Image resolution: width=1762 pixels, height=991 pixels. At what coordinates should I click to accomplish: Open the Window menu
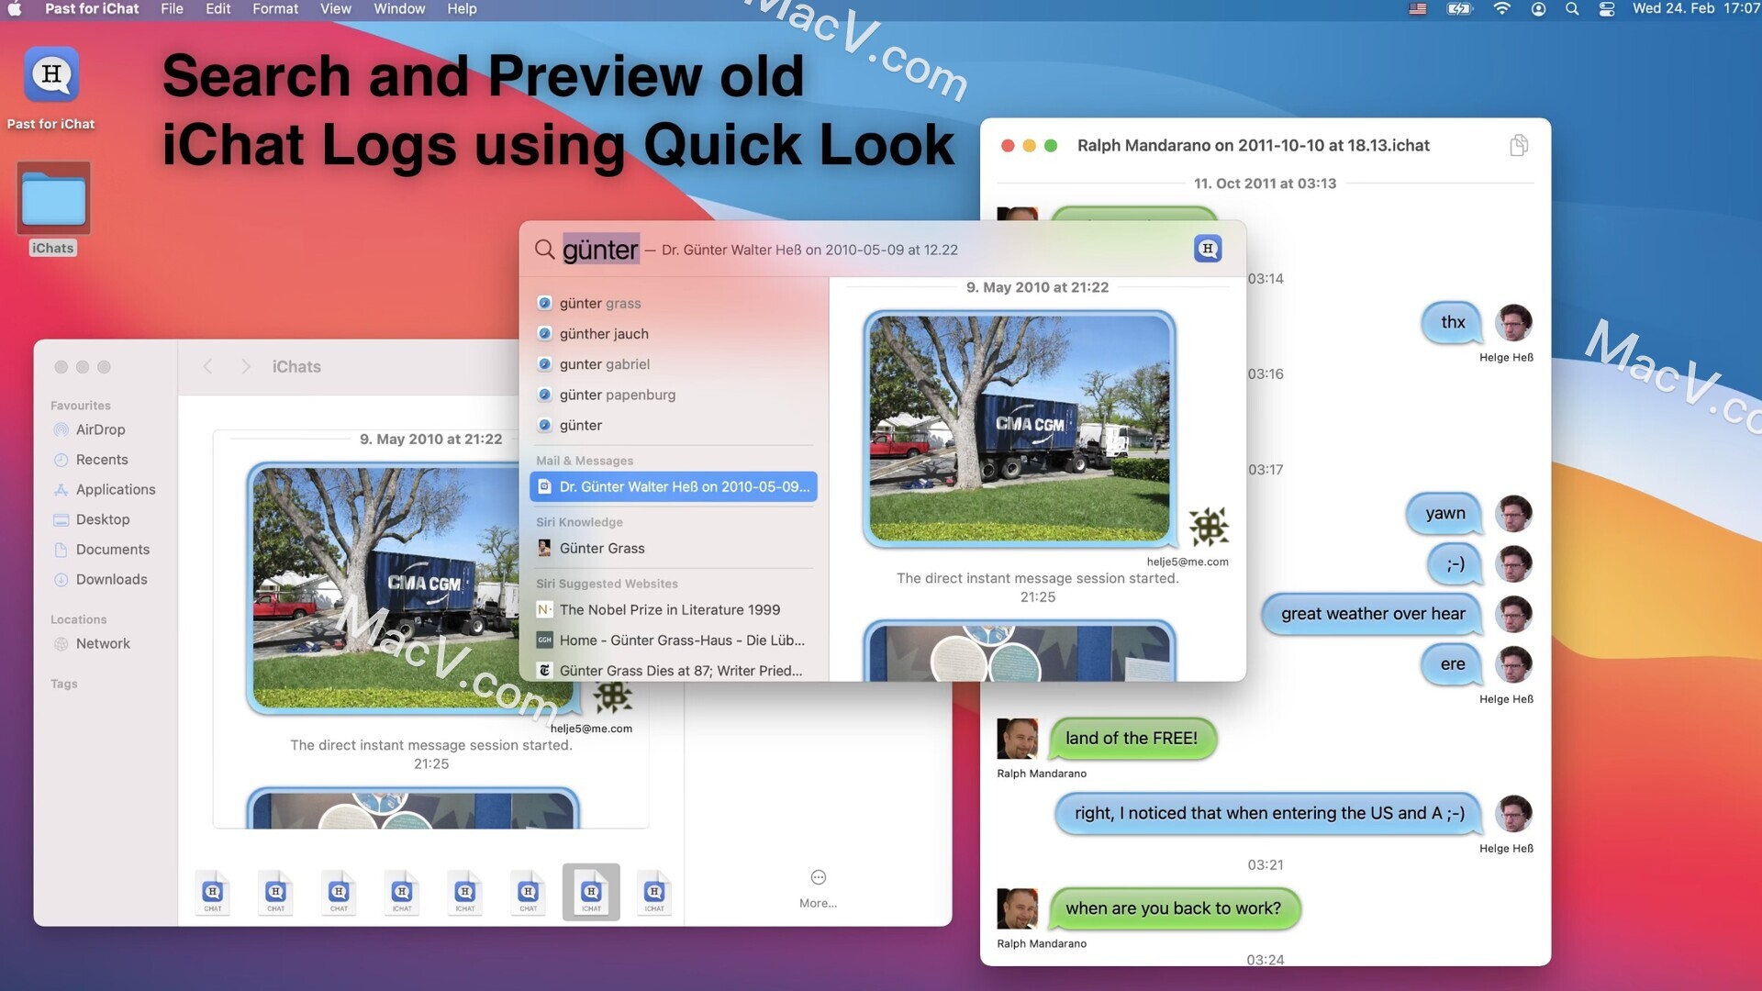tap(399, 9)
